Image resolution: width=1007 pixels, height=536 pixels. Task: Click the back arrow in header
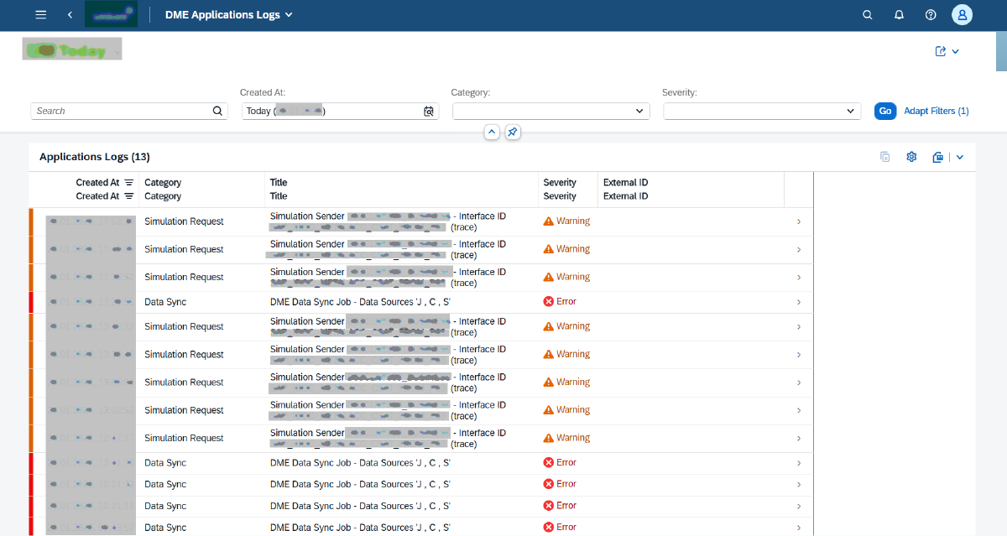point(70,15)
